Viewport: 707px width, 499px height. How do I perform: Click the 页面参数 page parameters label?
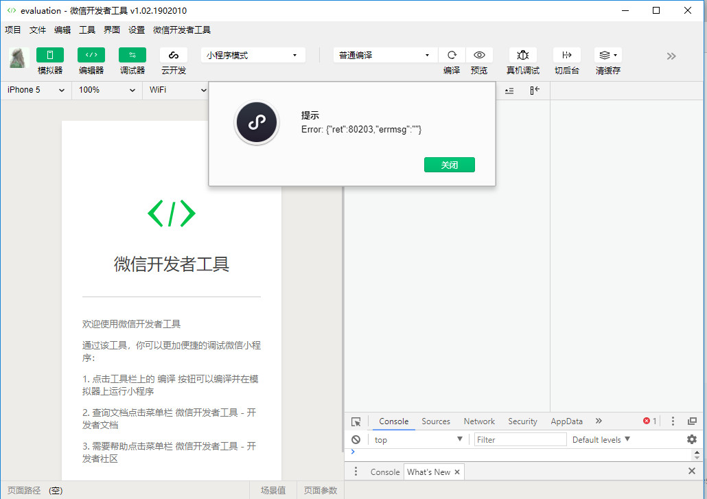click(x=321, y=491)
